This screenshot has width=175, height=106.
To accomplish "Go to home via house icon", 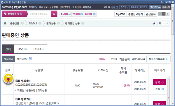I will [5, 23].
